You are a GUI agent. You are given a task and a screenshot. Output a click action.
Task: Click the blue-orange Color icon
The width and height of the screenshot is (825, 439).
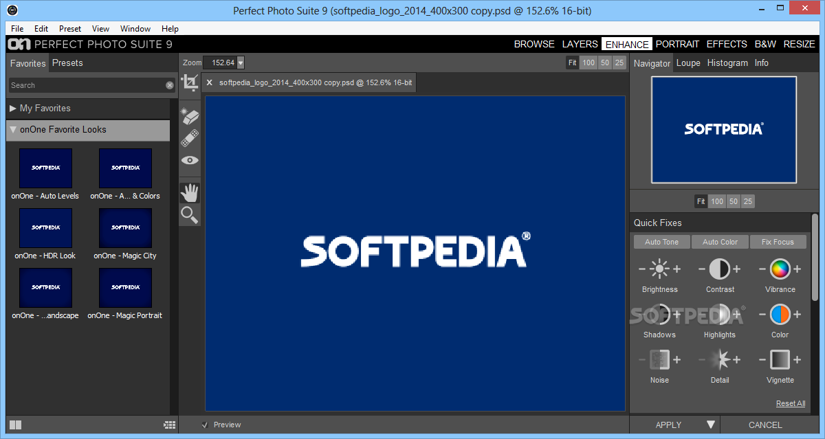(780, 314)
